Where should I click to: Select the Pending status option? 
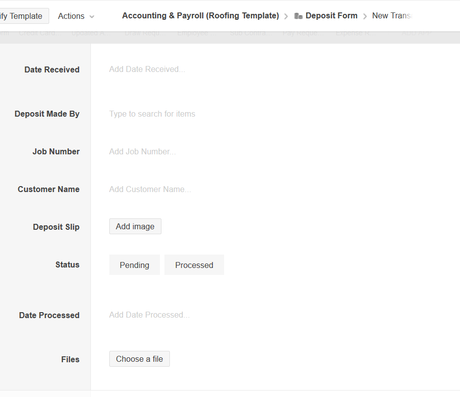135,265
